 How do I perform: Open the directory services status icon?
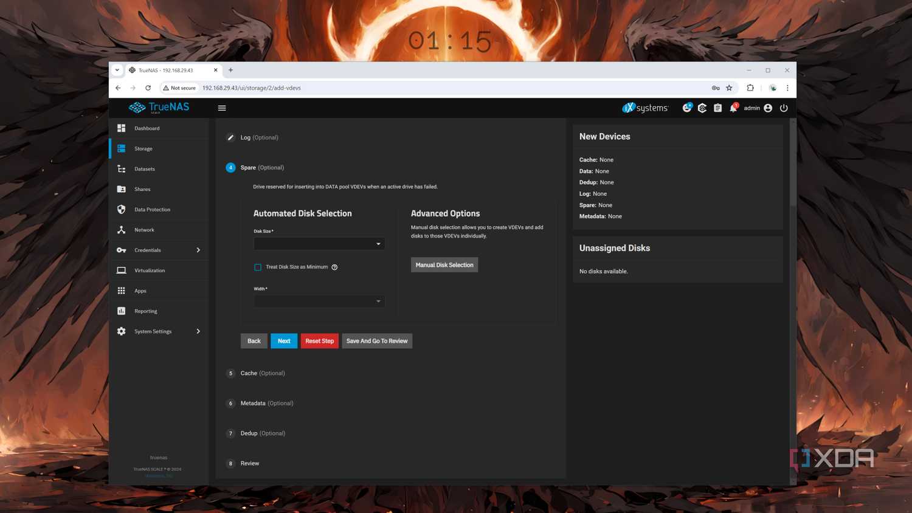click(702, 108)
